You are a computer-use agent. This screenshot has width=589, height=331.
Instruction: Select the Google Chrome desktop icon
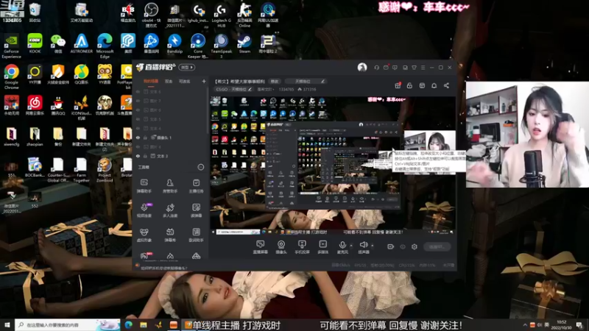click(11, 76)
